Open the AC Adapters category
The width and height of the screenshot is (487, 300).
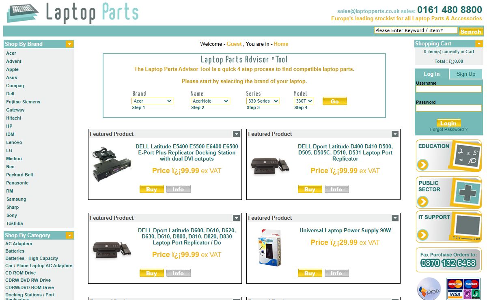click(19, 244)
